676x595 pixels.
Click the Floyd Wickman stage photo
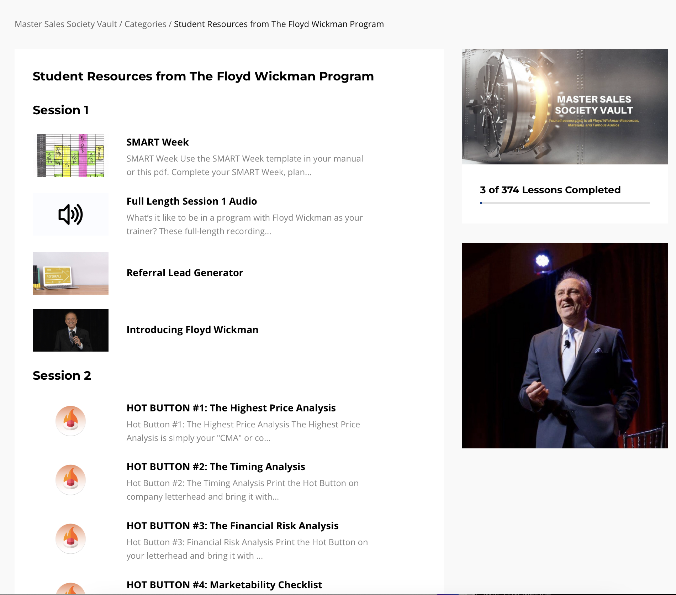pyautogui.click(x=565, y=346)
